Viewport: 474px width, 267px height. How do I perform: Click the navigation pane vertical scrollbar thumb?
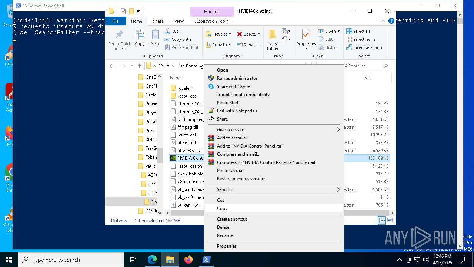point(160,156)
